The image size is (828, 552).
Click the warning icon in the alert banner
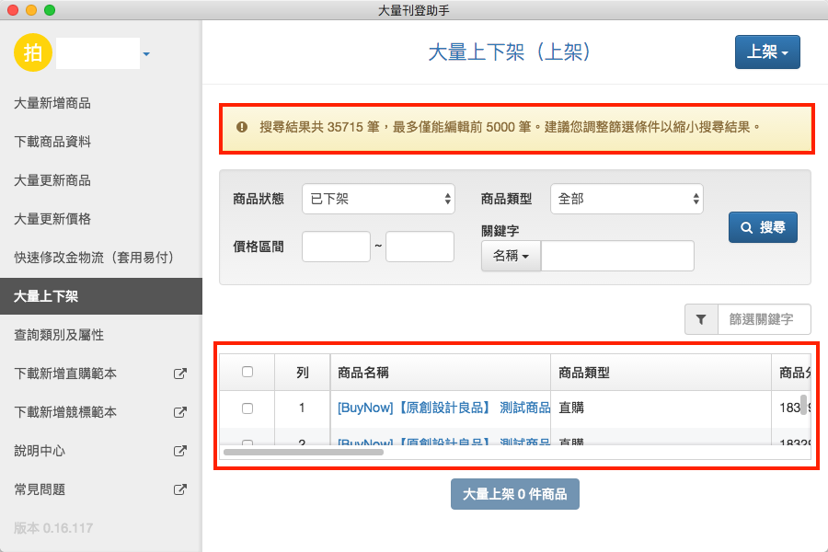[x=242, y=127]
